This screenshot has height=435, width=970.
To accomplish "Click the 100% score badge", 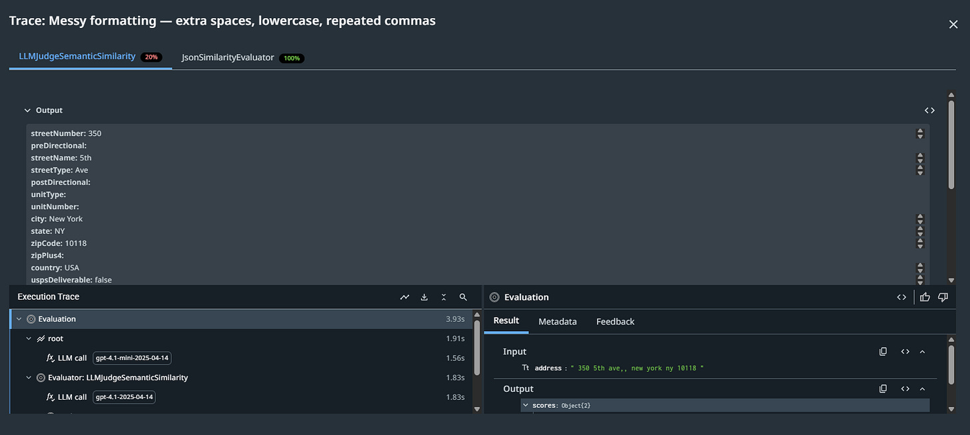I will (292, 58).
